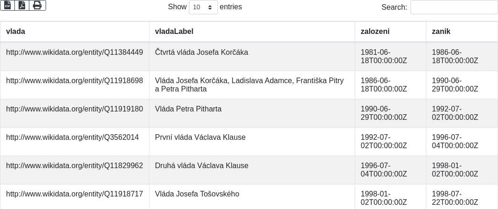Image resolution: width=498 pixels, height=209 pixels.
Task: Export the table as PDF
Action: [x=22, y=5]
